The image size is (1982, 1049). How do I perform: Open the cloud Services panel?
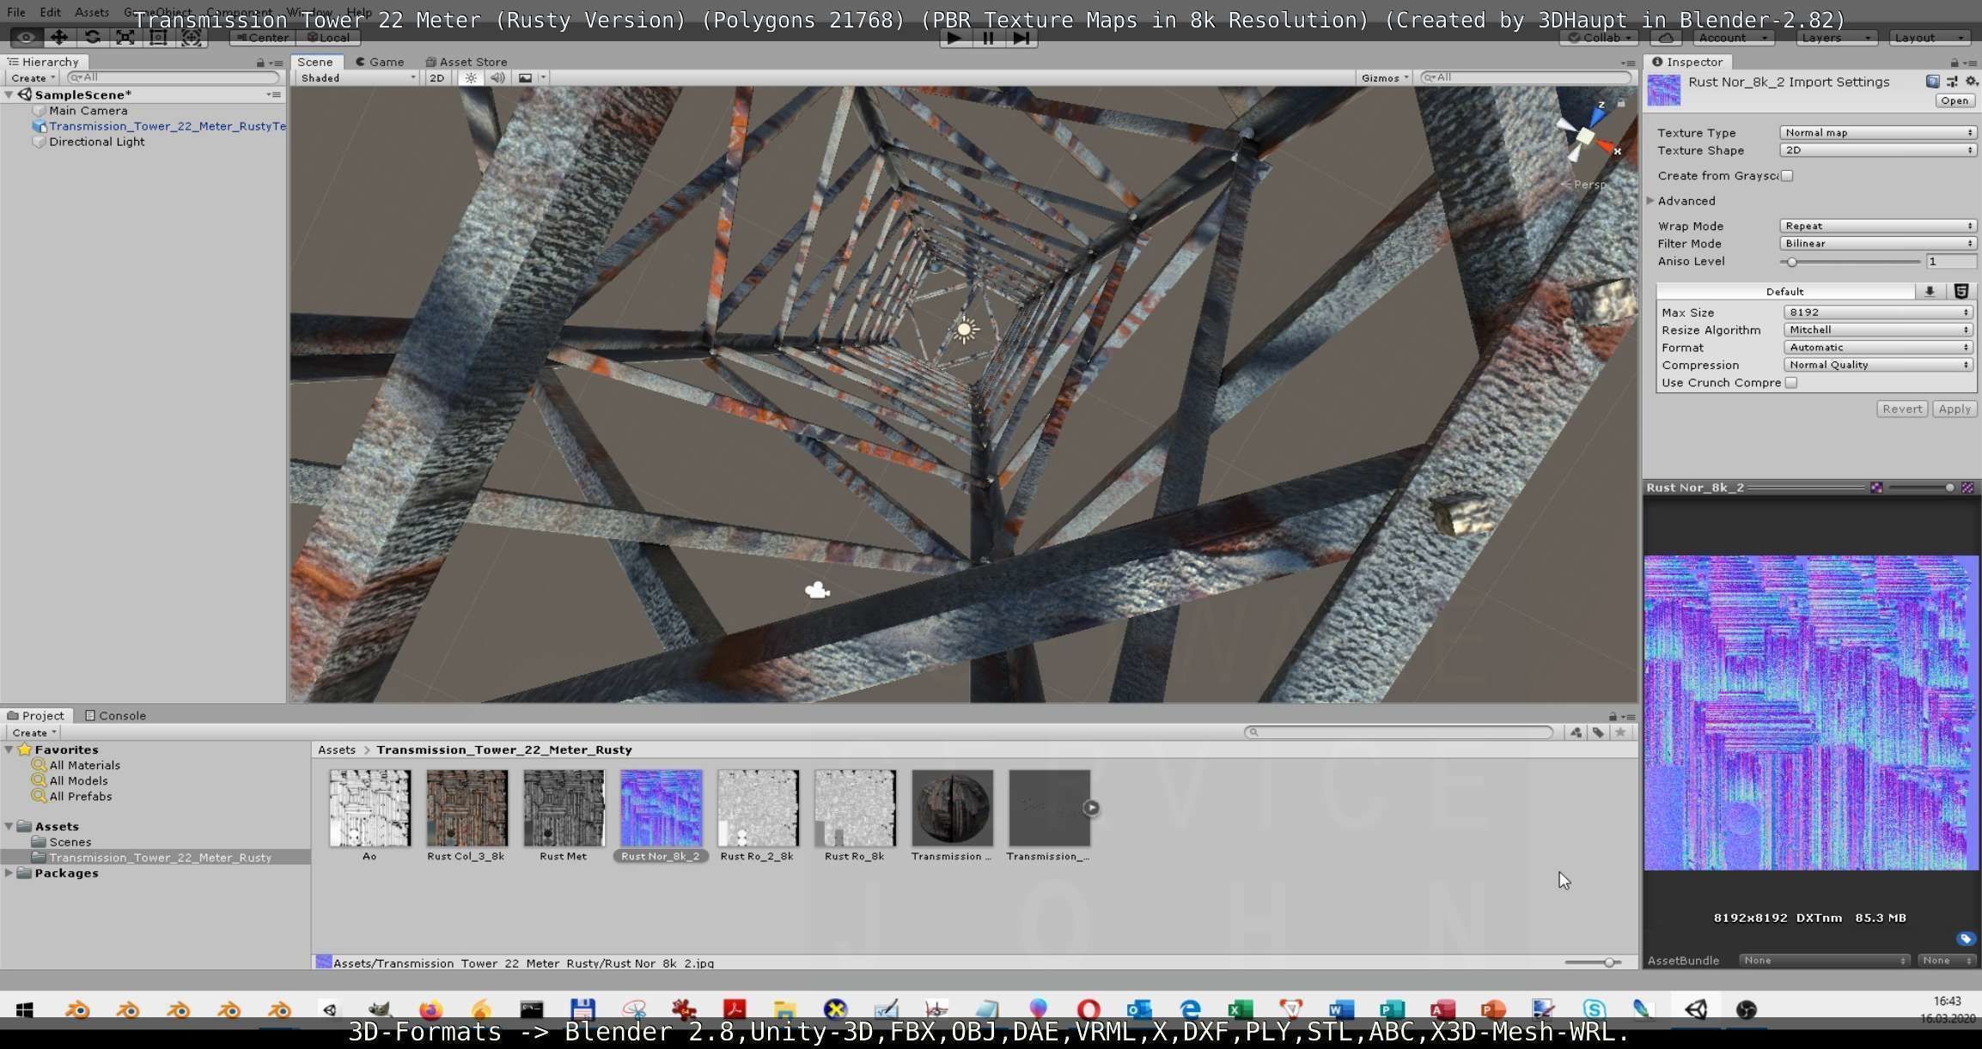1665,38
